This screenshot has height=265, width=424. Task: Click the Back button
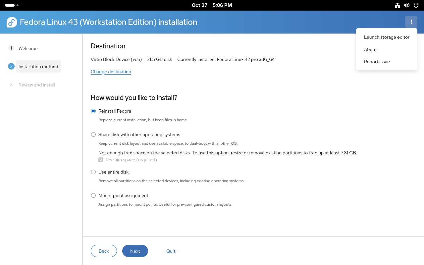click(104, 251)
